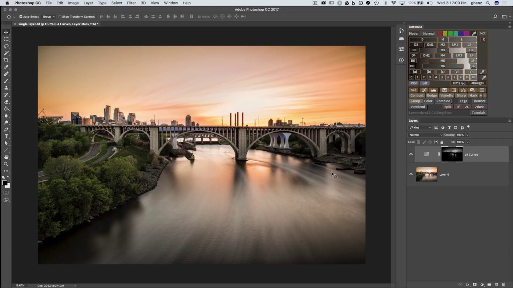Expand the Opacity slider dropdown arrow
Image resolution: width=513 pixels, height=288 pixels.
(x=467, y=135)
